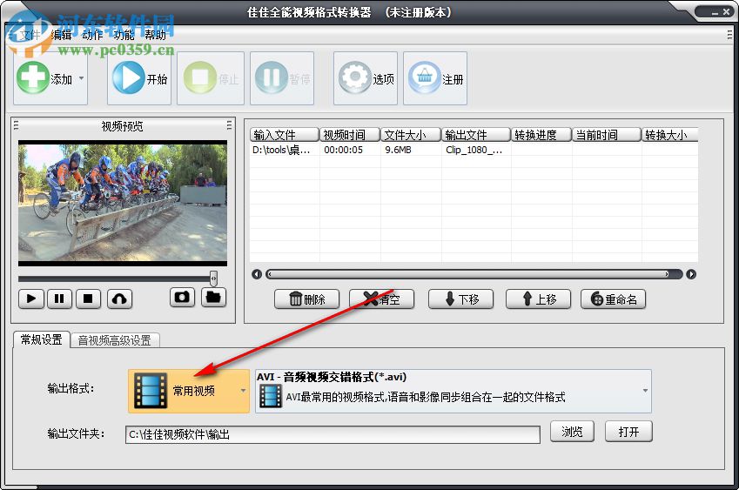Open the AVI output format dropdown
Image resolution: width=739 pixels, height=490 pixels.
point(453,391)
